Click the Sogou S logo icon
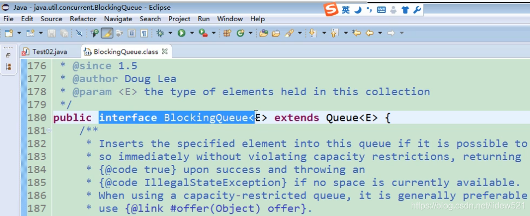This screenshot has width=530, height=216. [331, 9]
